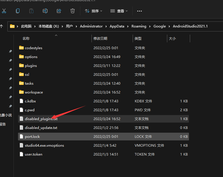Click the Copy icon in toolbar
The height and width of the screenshot is (177, 223).
[x=18, y=11]
